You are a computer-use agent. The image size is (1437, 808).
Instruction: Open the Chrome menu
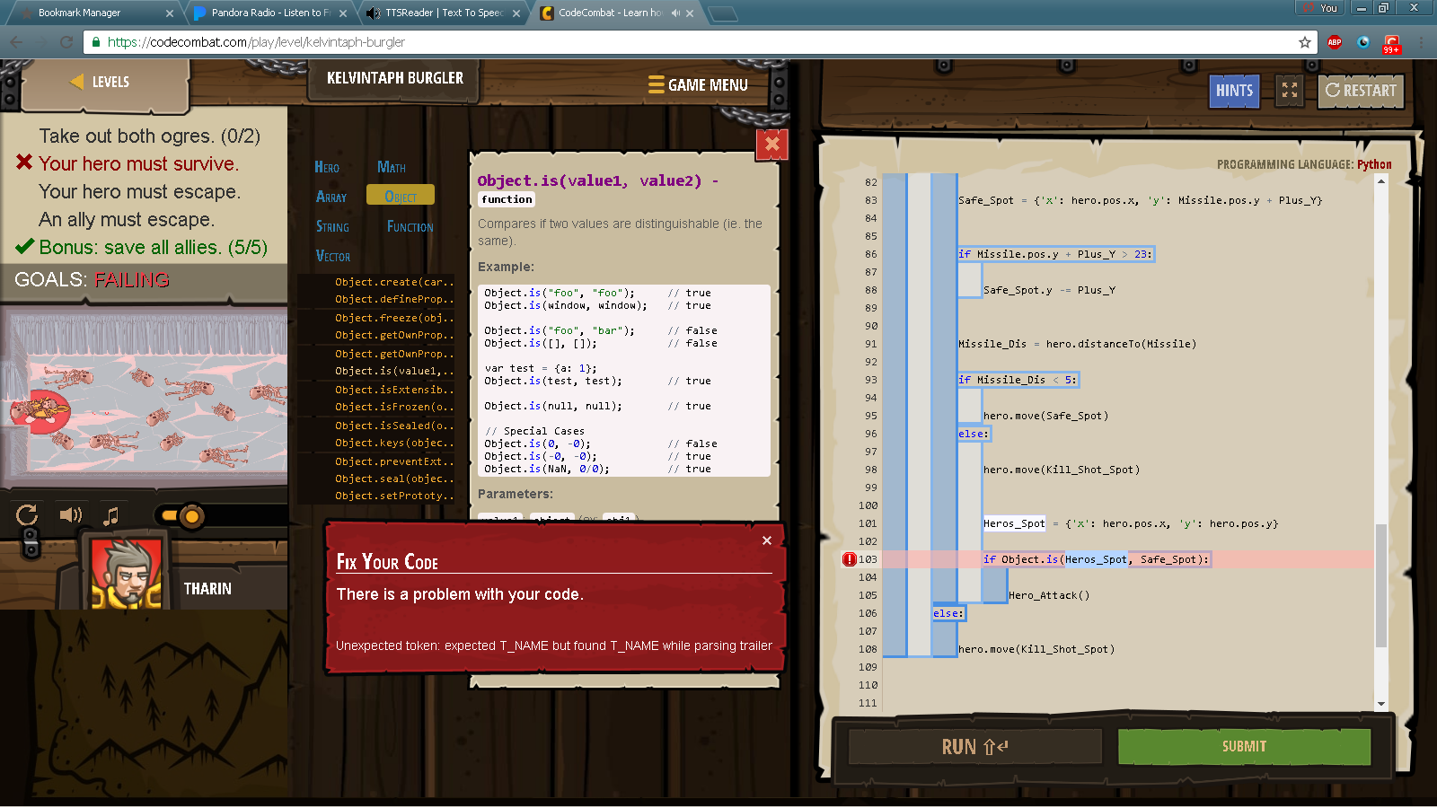point(1421,42)
